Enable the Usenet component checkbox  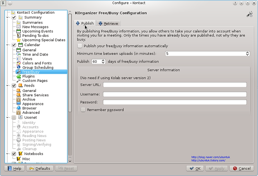point(14,117)
